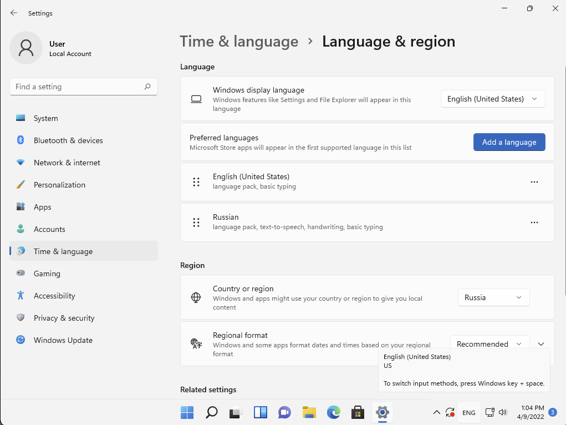
Task: Click the back arrow in Settings
Action: click(14, 13)
